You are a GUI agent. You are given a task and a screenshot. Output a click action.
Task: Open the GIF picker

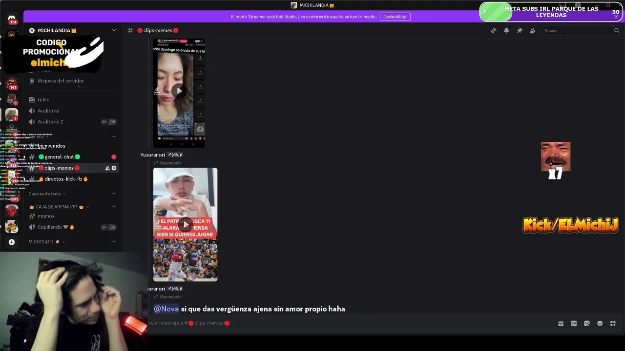click(574, 323)
